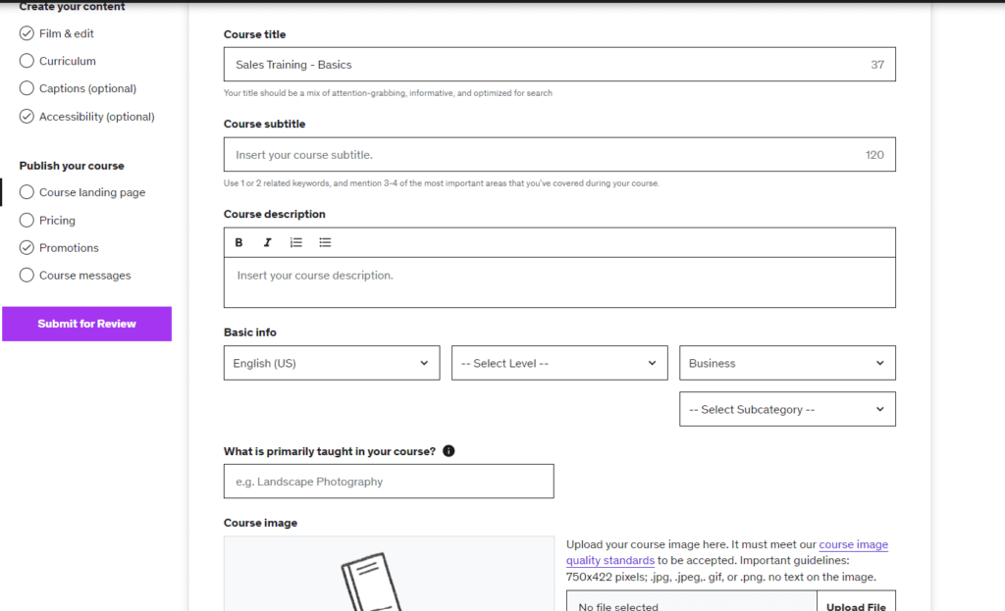Click the subtitle character counter 120
This screenshot has height=611, width=1005.
pyautogui.click(x=874, y=155)
